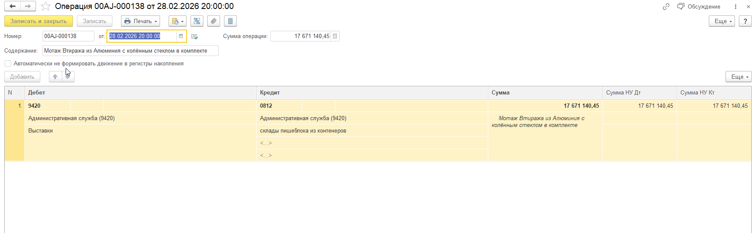The width and height of the screenshot is (753, 233).
Task: Enable 'Автоматически не формировать движение' checkbox
Action: click(8, 64)
